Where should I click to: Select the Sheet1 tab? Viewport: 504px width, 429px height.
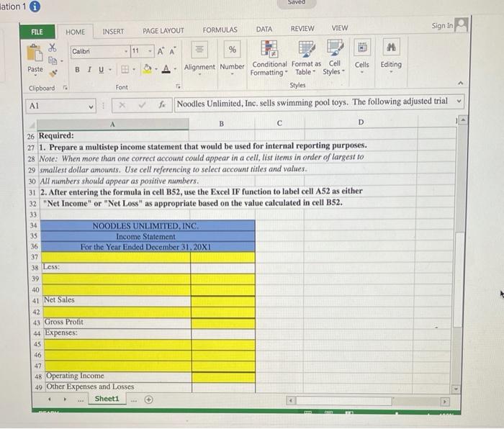pos(107,399)
